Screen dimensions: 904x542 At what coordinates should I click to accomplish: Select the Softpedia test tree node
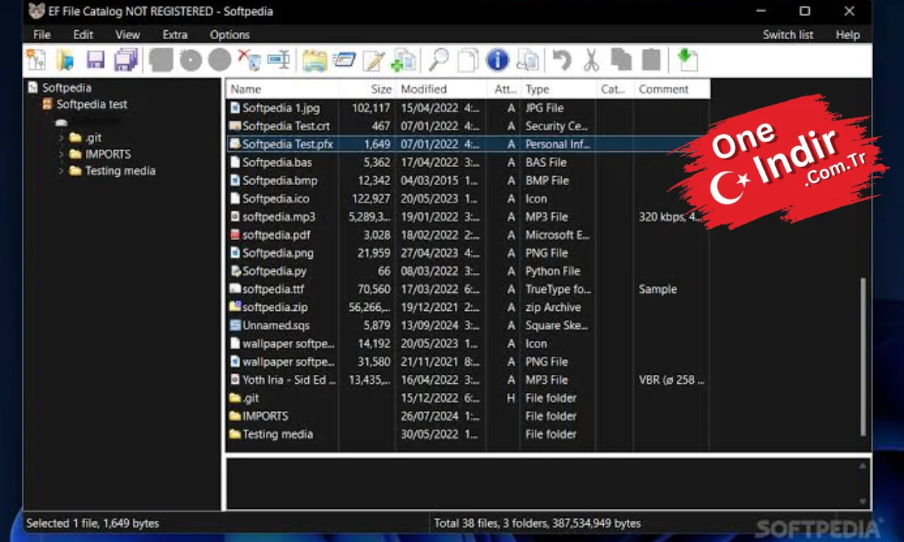click(92, 105)
